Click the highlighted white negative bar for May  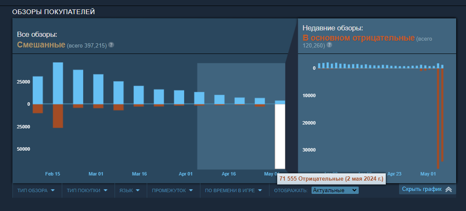coord(280,136)
